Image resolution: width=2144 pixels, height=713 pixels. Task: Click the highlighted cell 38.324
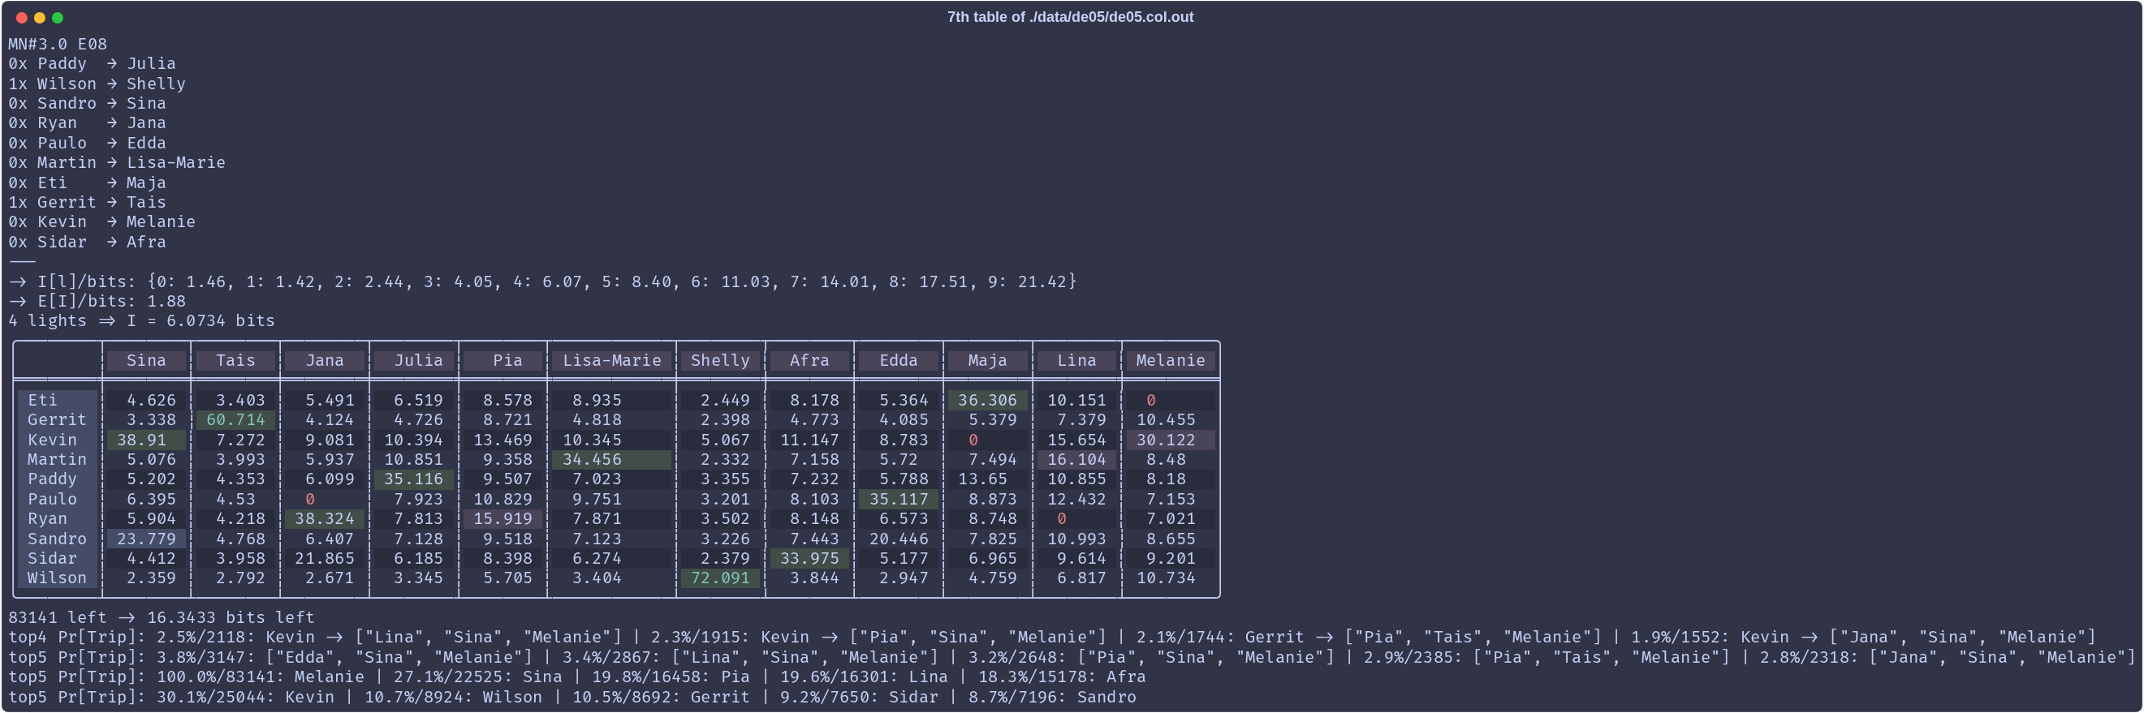point(325,519)
